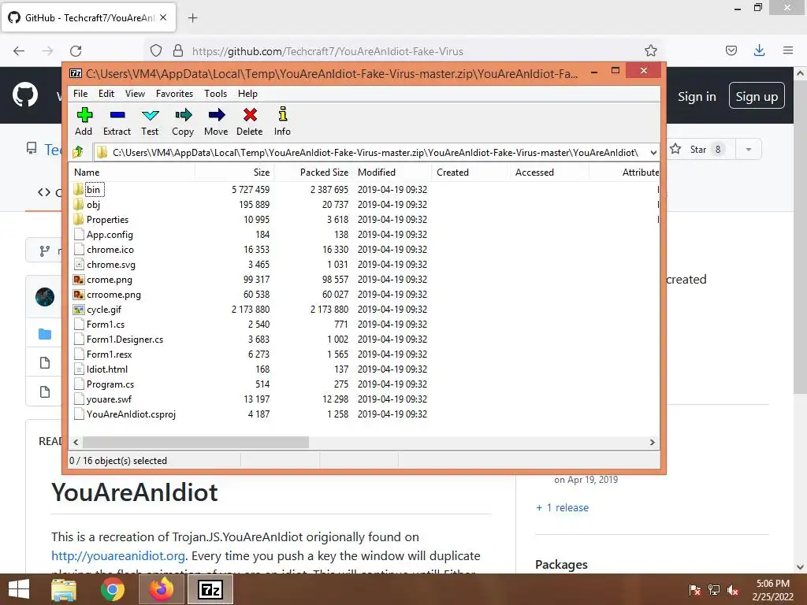Screen dimensions: 807x605
Task: Open the Edit menu
Action: point(106,94)
